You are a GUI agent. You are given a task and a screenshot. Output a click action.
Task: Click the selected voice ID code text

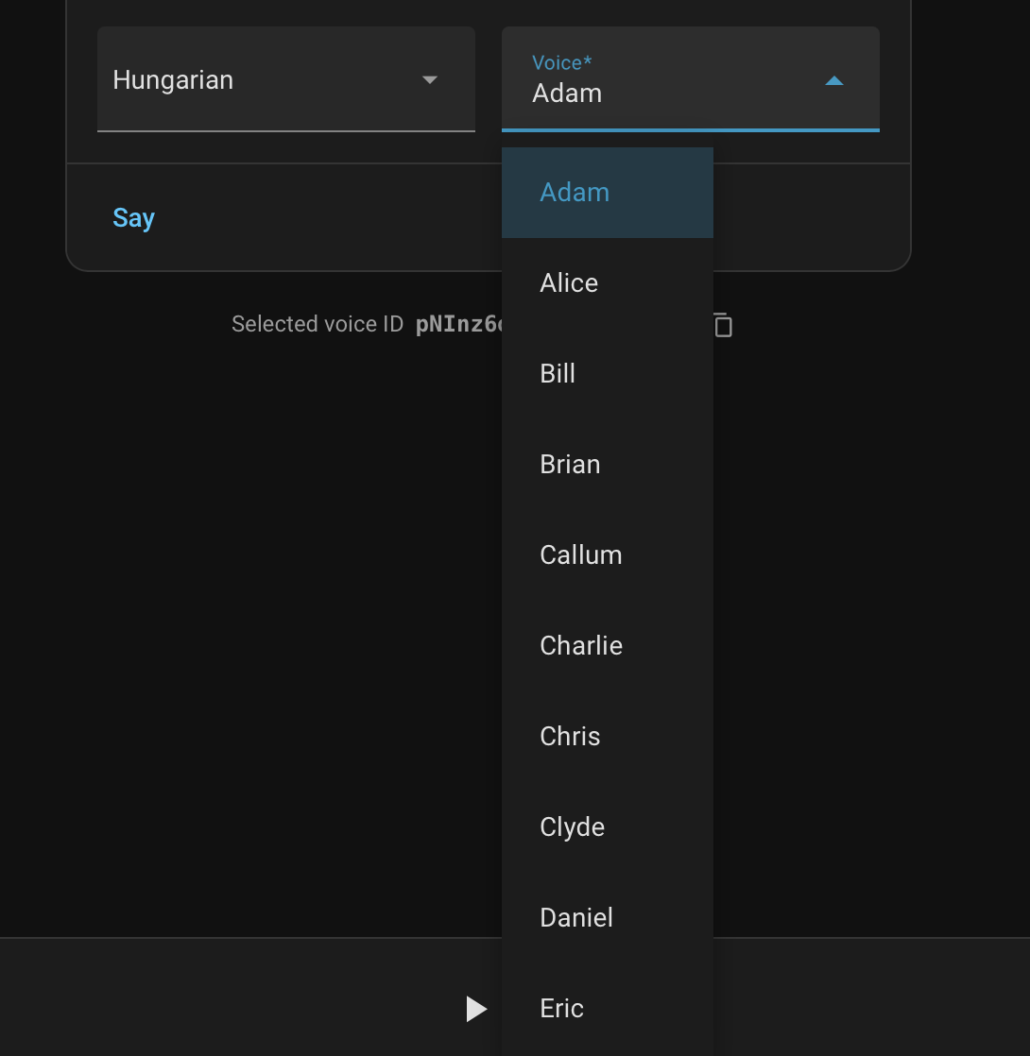click(x=460, y=325)
